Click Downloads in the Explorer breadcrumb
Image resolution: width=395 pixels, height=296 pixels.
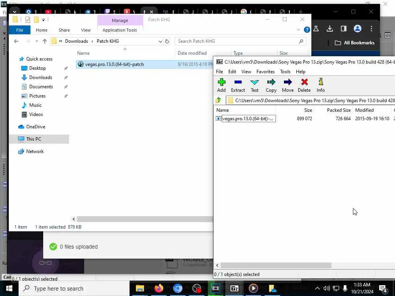(x=77, y=41)
